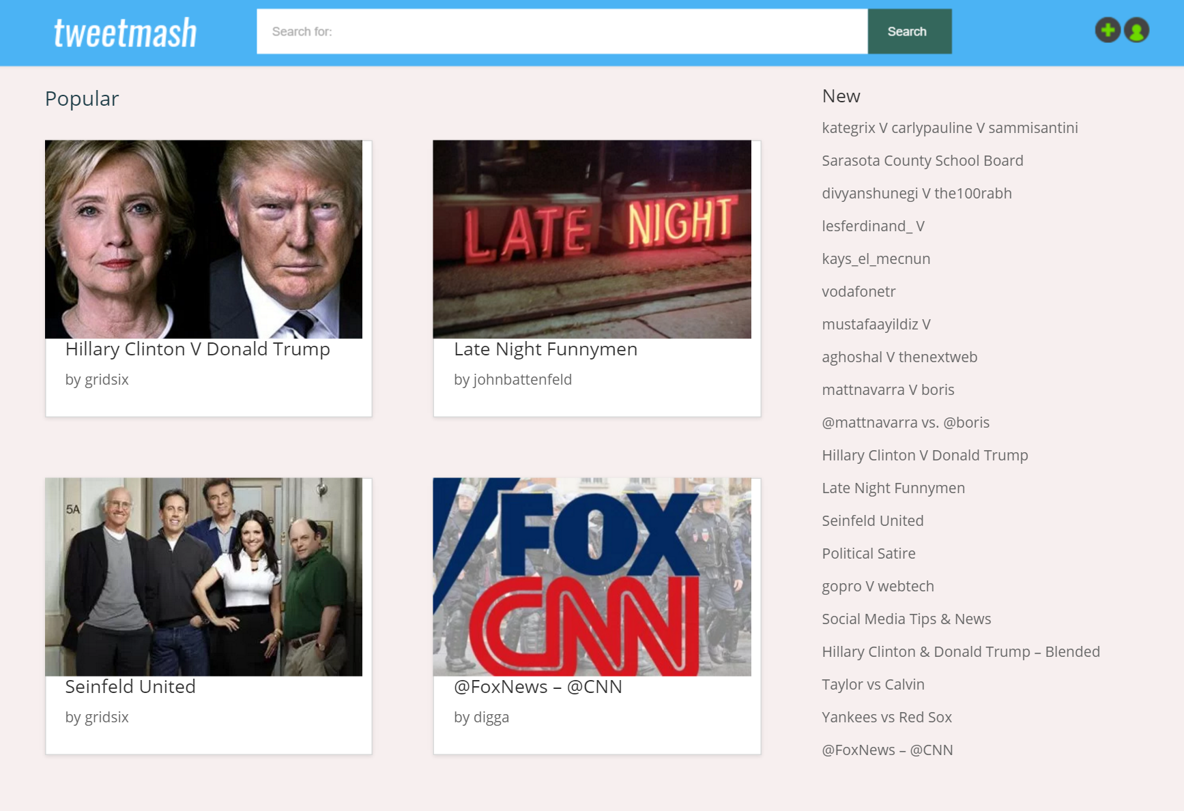Open Taylor vs Calvin link
This screenshot has width=1184, height=811.
coord(873,685)
